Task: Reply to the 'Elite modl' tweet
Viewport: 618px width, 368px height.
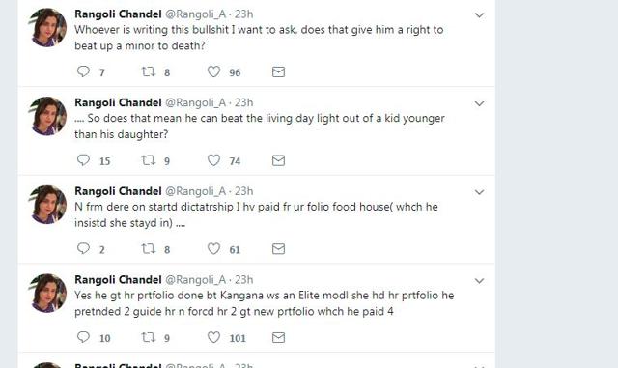Action: click(83, 337)
